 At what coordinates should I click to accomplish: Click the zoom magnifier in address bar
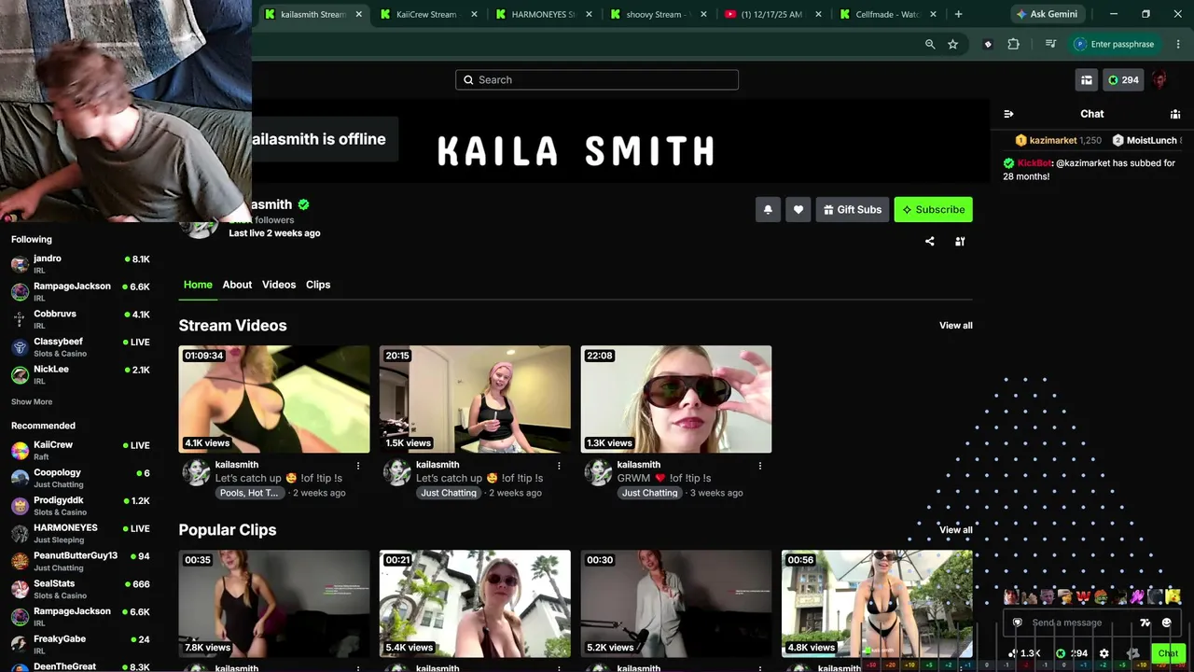[x=930, y=44]
